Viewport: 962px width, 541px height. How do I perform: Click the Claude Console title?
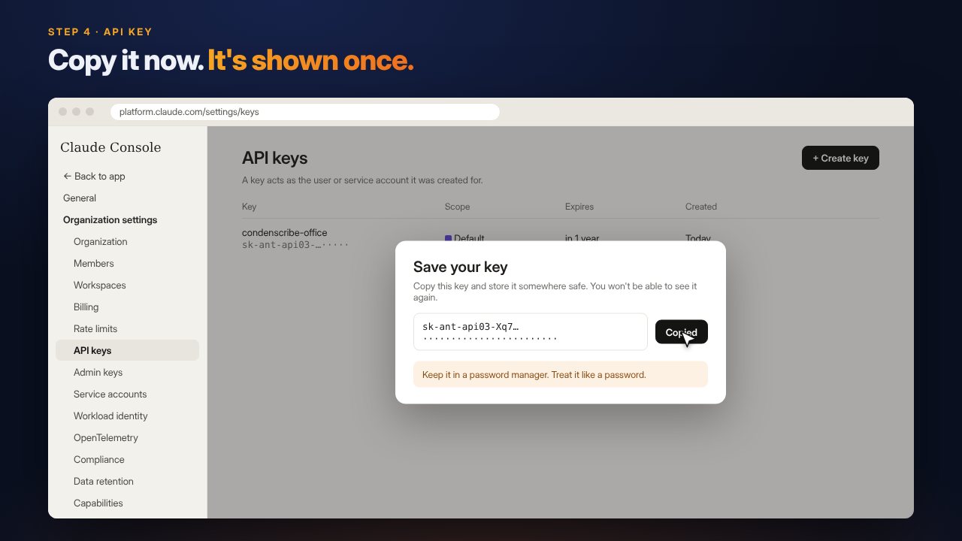coord(110,147)
